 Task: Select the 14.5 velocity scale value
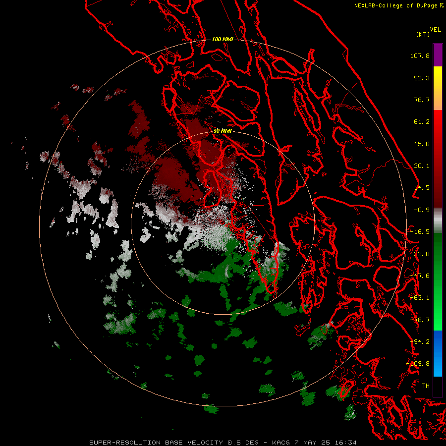pyautogui.click(x=422, y=188)
